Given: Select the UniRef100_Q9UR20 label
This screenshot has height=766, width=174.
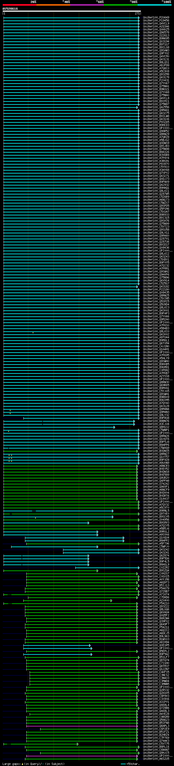Looking at the screenshot, I should point(156,478).
